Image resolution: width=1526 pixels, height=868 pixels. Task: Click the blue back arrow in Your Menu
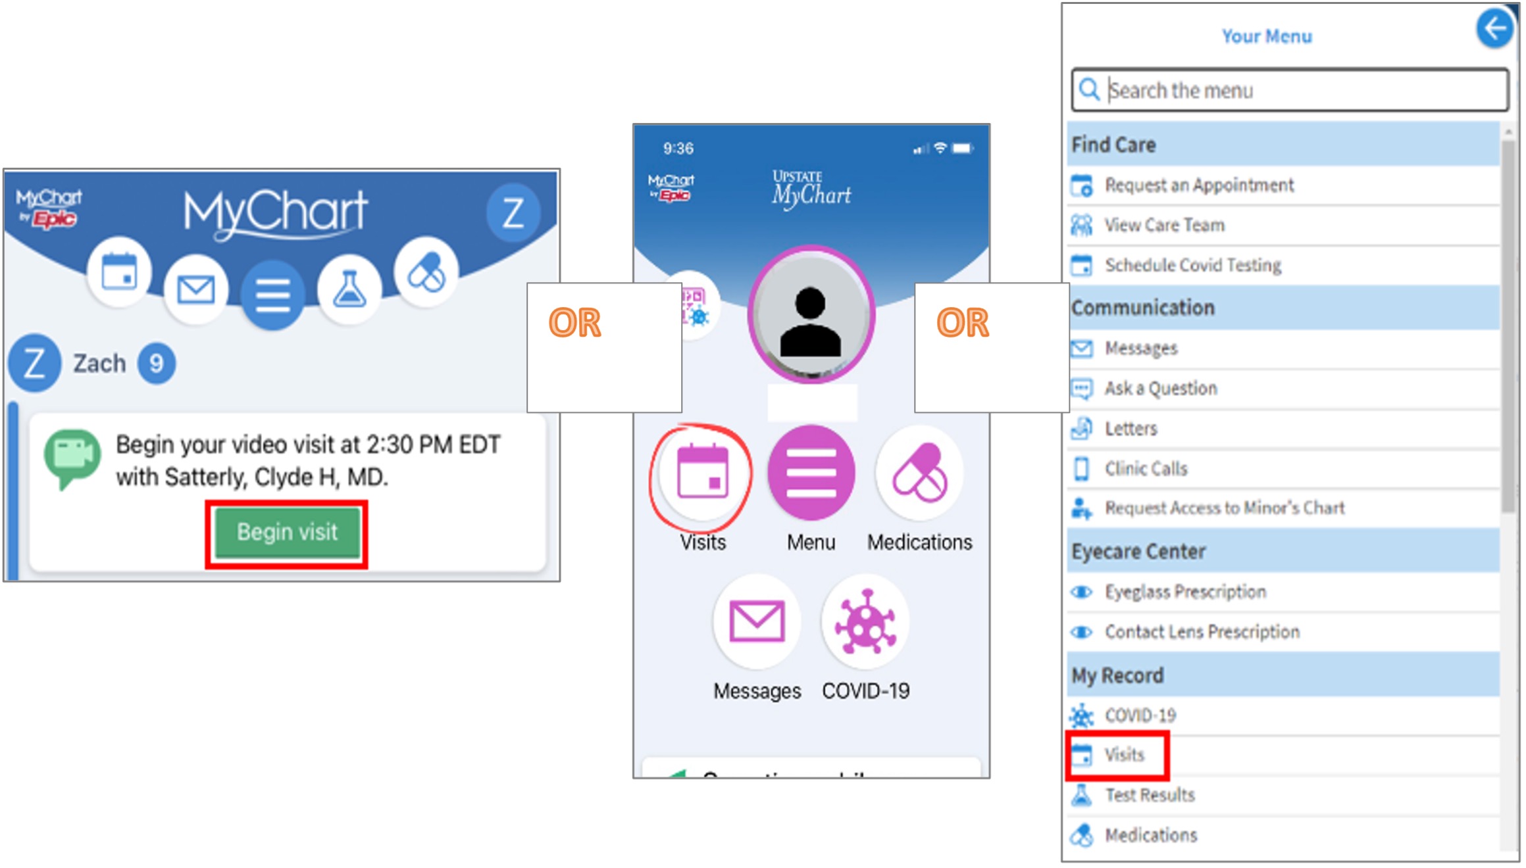1495,28
